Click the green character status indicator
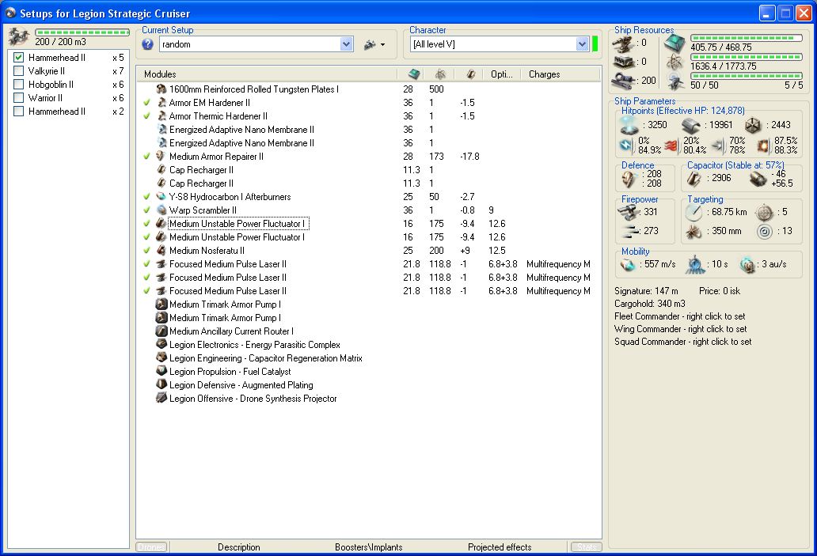 pos(595,44)
